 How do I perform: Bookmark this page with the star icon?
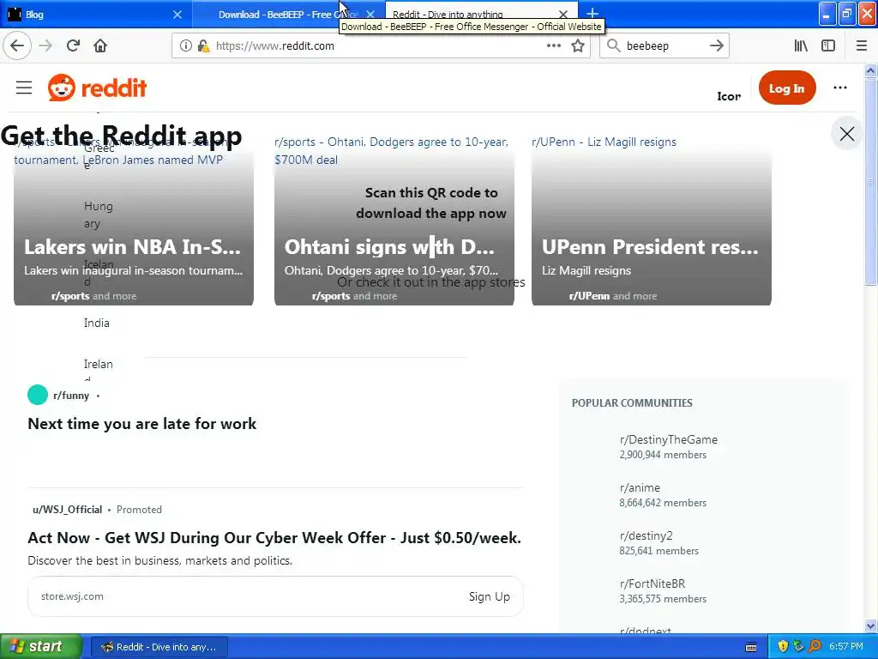[578, 45]
